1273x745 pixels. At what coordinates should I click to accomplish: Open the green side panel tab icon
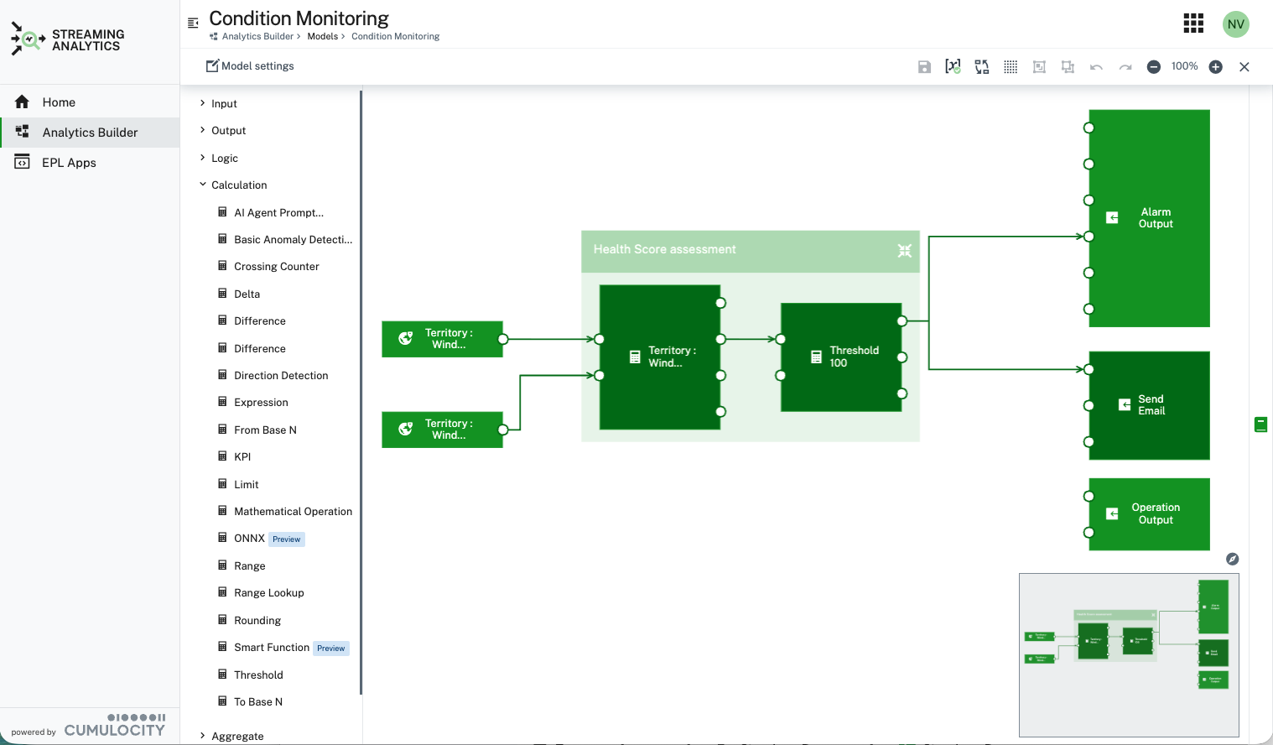click(x=1260, y=425)
